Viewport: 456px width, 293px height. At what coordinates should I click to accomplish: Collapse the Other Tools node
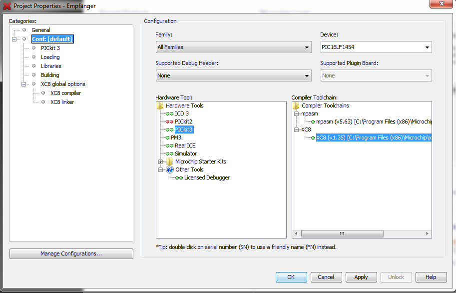pyautogui.click(x=160, y=169)
